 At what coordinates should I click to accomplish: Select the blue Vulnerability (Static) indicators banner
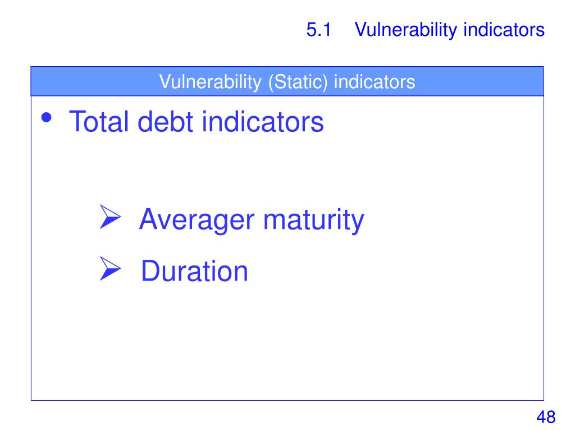click(x=287, y=81)
